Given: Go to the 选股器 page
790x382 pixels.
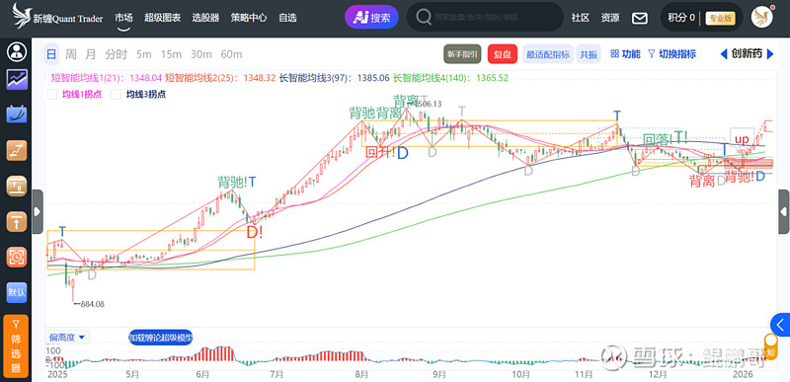Looking at the screenshot, I should (x=205, y=18).
